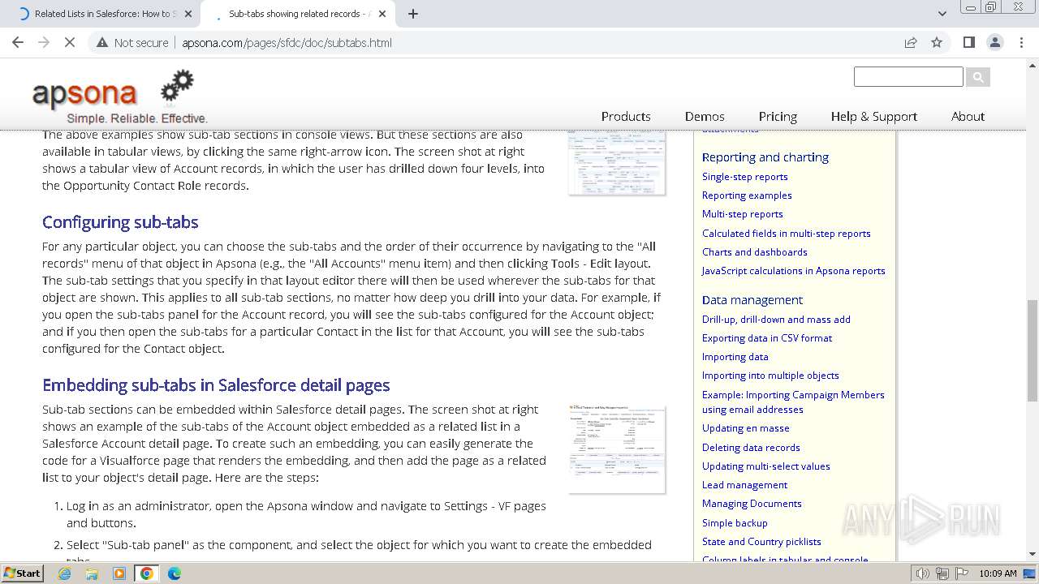Click the site search text box
This screenshot has height=584, width=1039.
tap(908, 77)
